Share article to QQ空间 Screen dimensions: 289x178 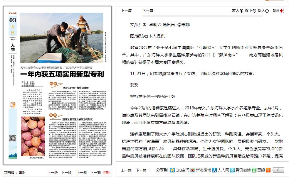180,170
